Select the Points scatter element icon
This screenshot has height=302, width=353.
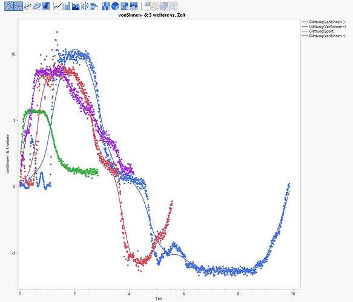click(9, 6)
